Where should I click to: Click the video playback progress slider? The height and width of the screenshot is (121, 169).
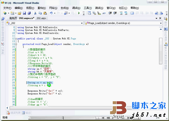pyautogui.click(x=63, y=118)
